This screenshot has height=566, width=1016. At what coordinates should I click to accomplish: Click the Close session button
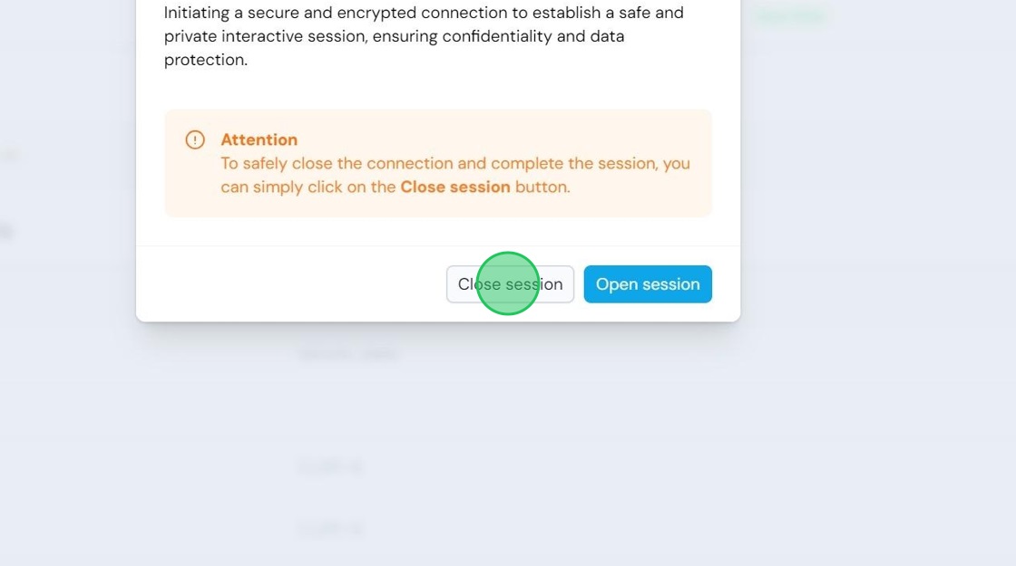click(510, 284)
